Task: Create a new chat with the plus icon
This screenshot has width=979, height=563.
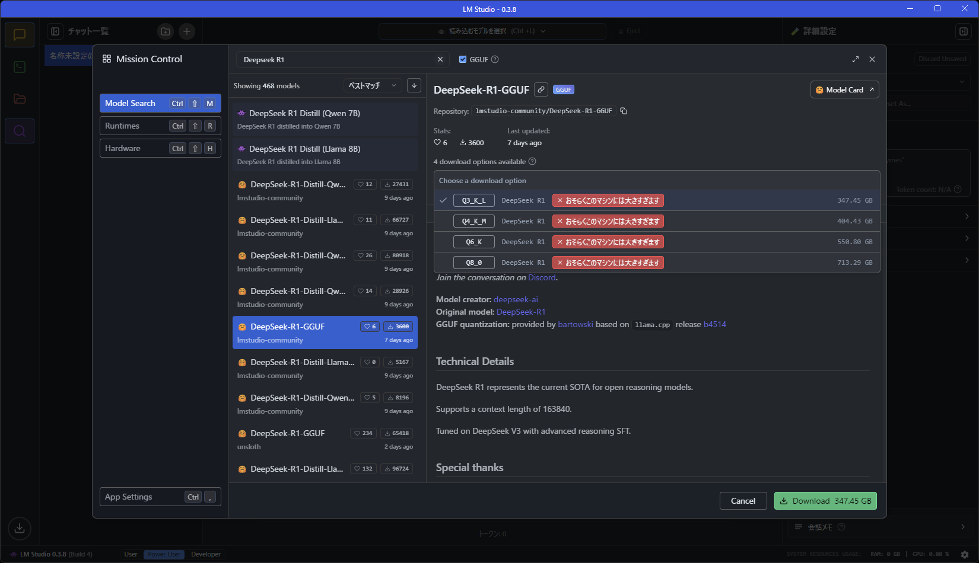Action: pos(187,31)
